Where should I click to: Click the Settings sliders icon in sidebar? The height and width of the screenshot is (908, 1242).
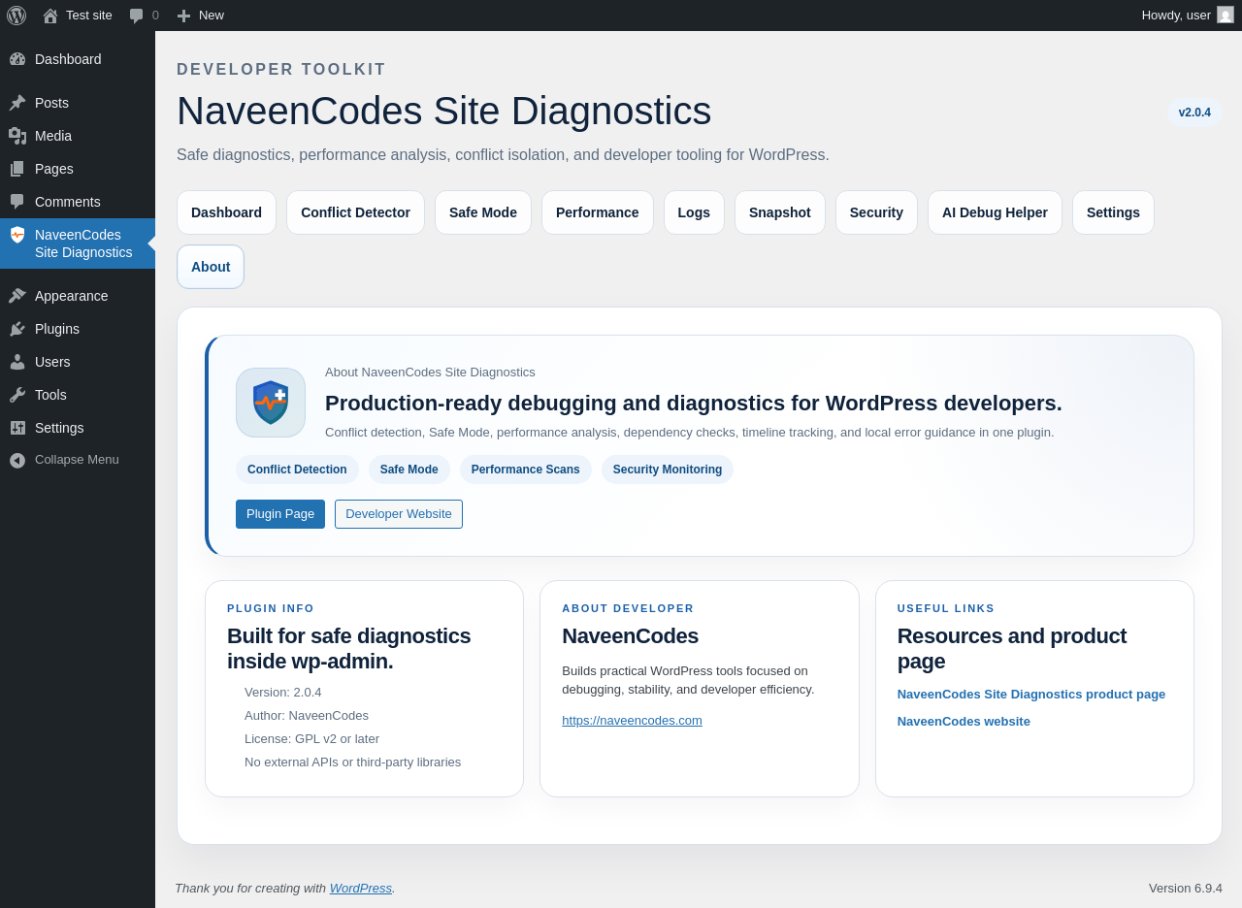[17, 428]
